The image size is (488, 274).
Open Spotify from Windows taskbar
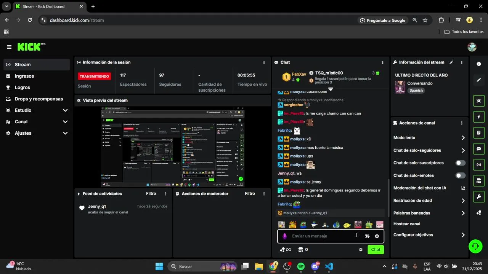301,266
